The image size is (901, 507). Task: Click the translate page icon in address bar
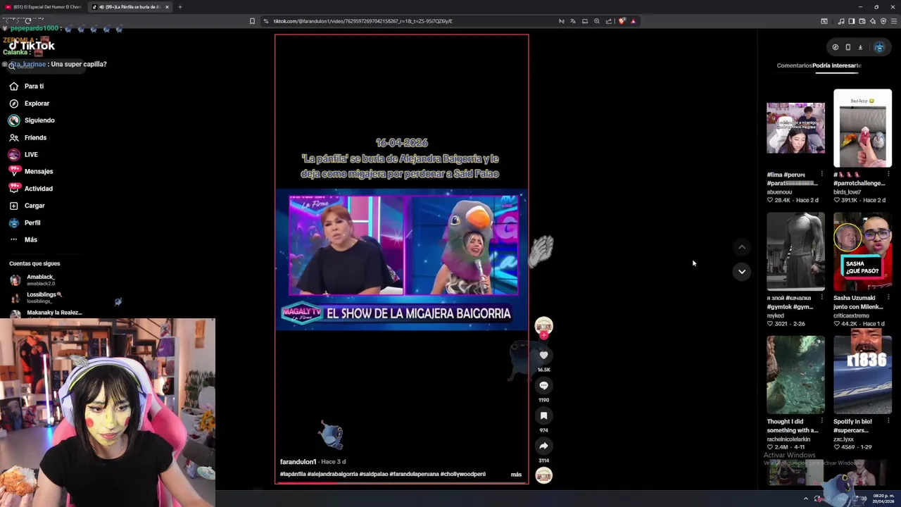click(x=573, y=21)
